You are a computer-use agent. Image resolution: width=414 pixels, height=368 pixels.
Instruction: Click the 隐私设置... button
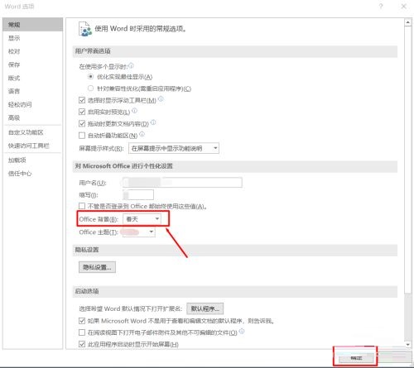tap(97, 267)
